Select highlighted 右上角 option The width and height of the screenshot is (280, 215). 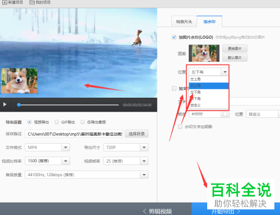(209, 86)
